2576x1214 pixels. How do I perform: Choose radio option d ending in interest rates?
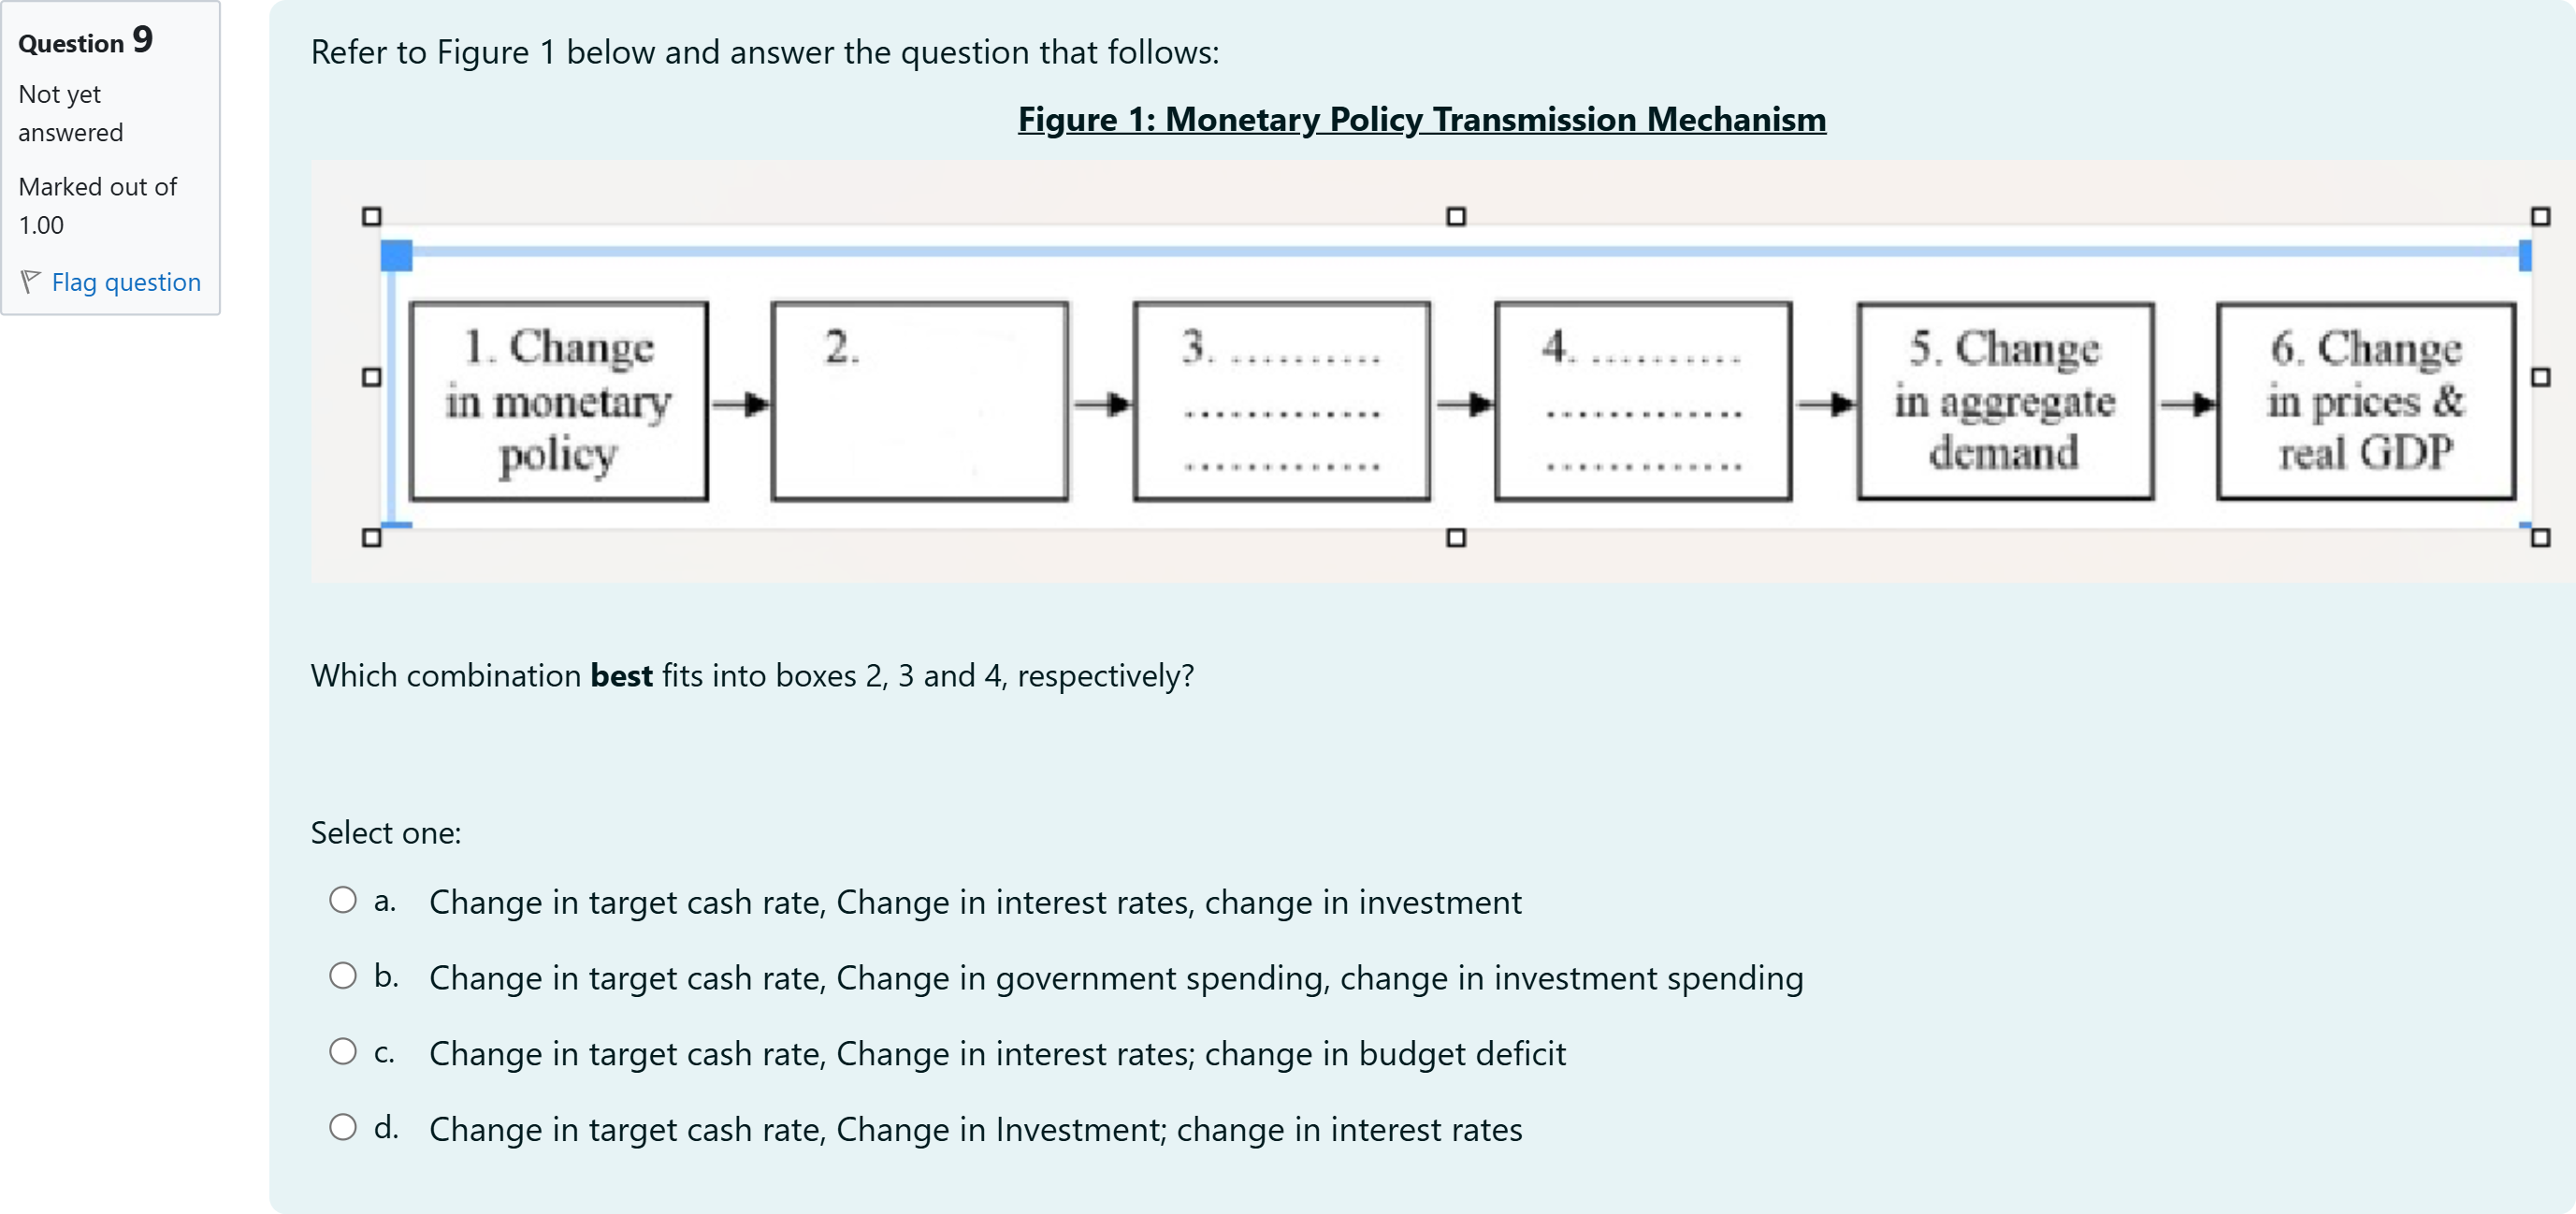[x=343, y=1127]
